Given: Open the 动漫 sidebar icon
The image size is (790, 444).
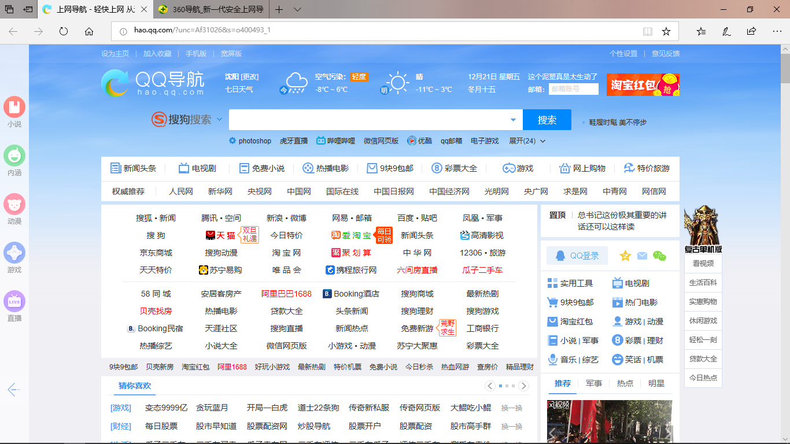Looking at the screenshot, I should coord(14,204).
